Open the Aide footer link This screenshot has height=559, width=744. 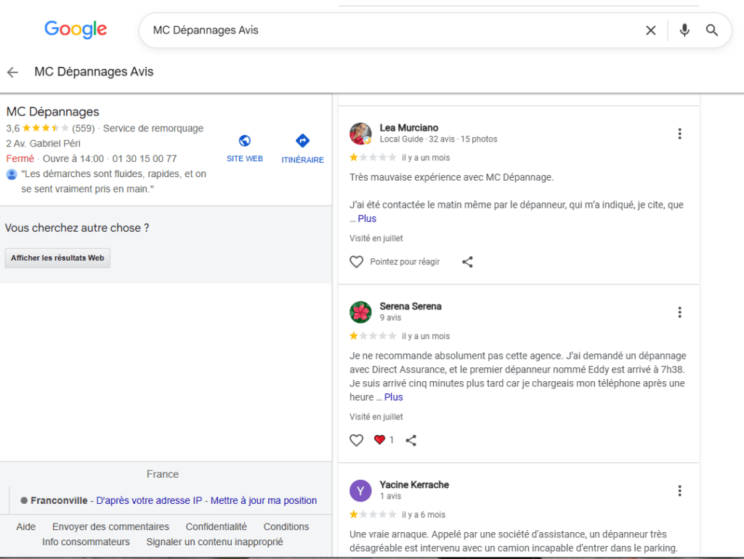coord(26,527)
